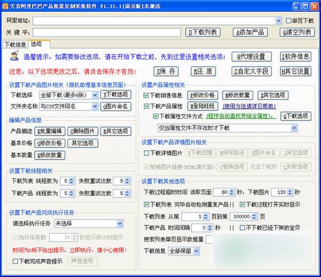Open 请选择执行任务 dropdown showing 未选择
Screen dimensions: 321x277
click(x=120, y=224)
